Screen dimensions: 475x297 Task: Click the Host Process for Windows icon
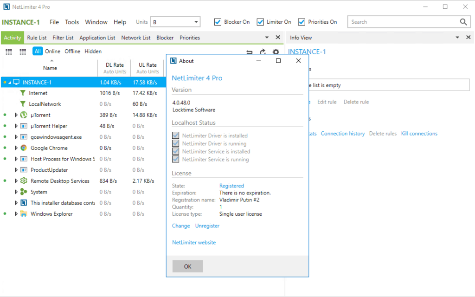[24, 159]
